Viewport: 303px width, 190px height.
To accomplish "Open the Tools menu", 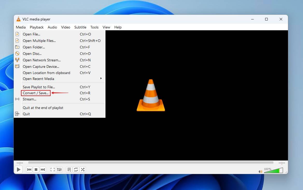I will click(94, 27).
